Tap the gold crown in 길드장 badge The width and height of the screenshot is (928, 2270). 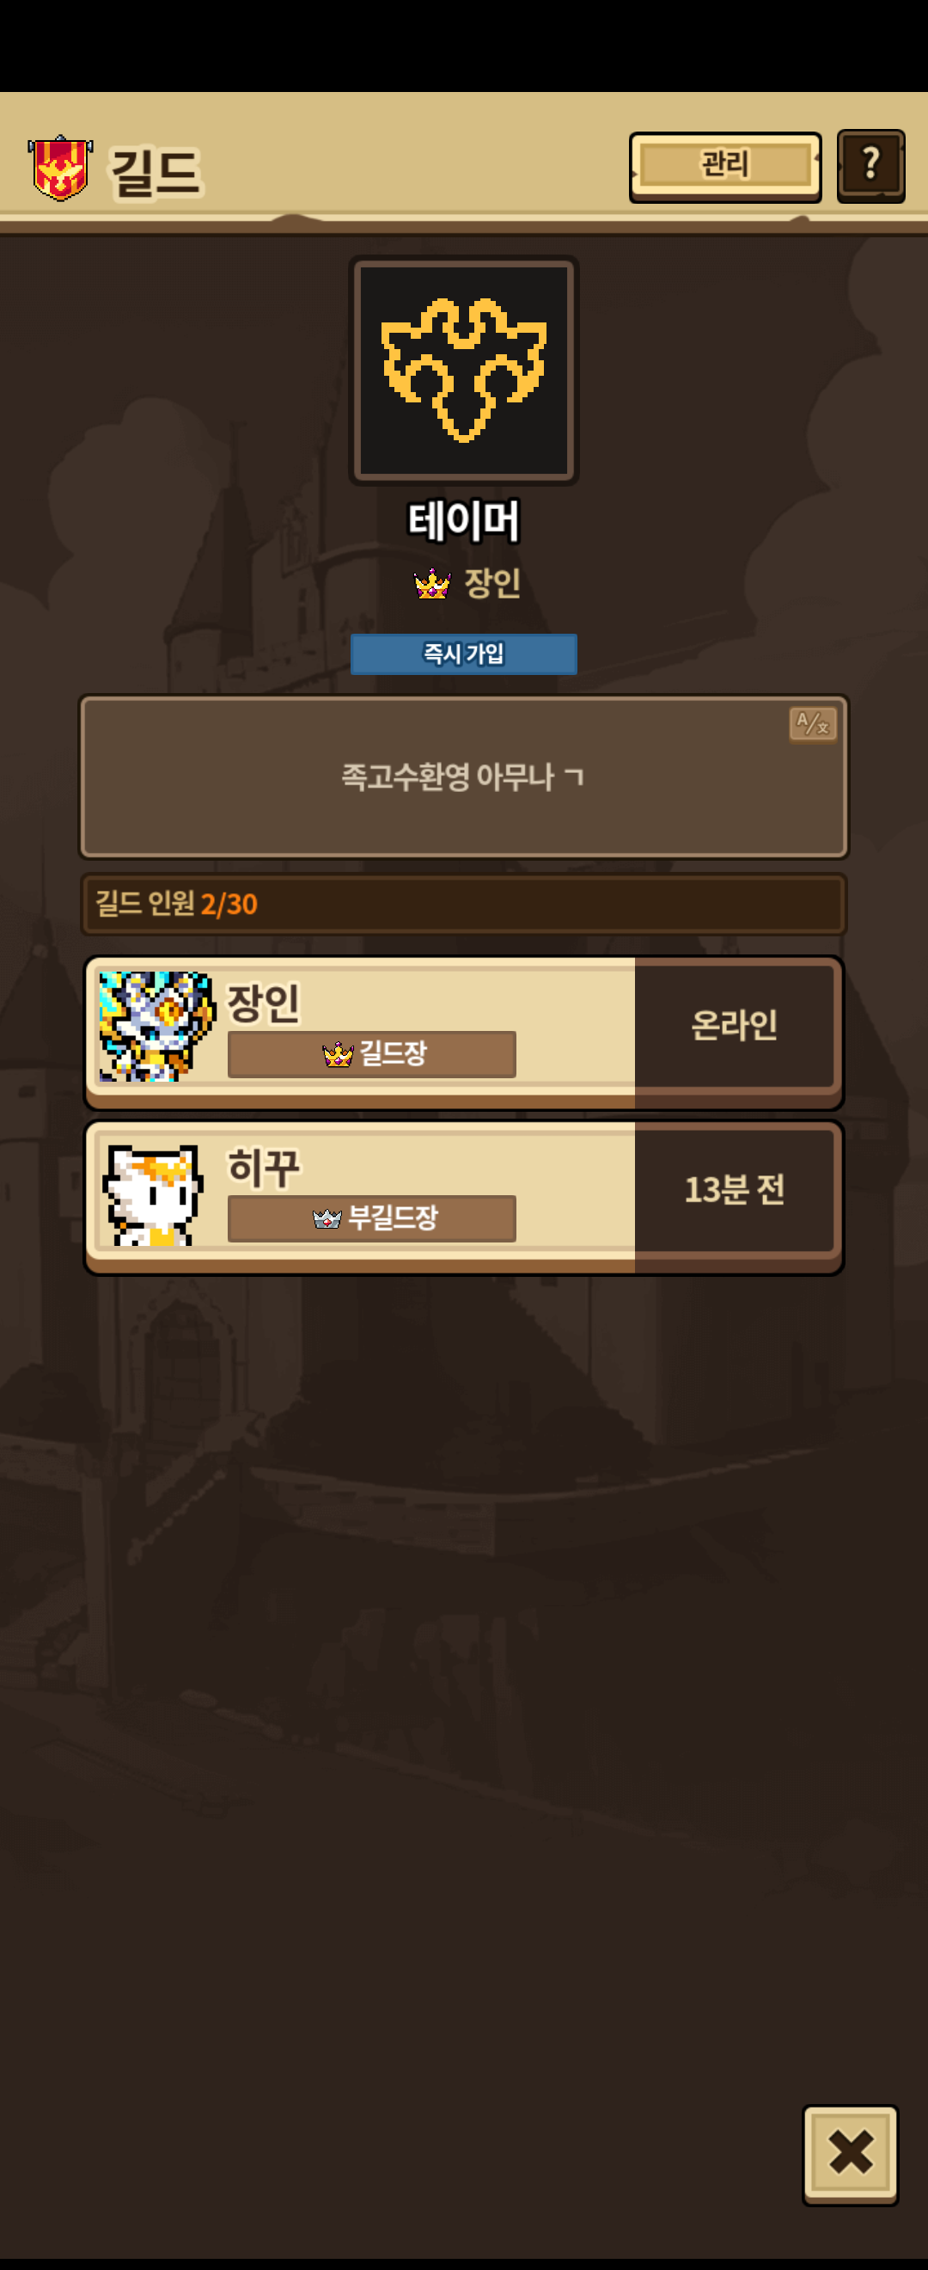[338, 1054]
